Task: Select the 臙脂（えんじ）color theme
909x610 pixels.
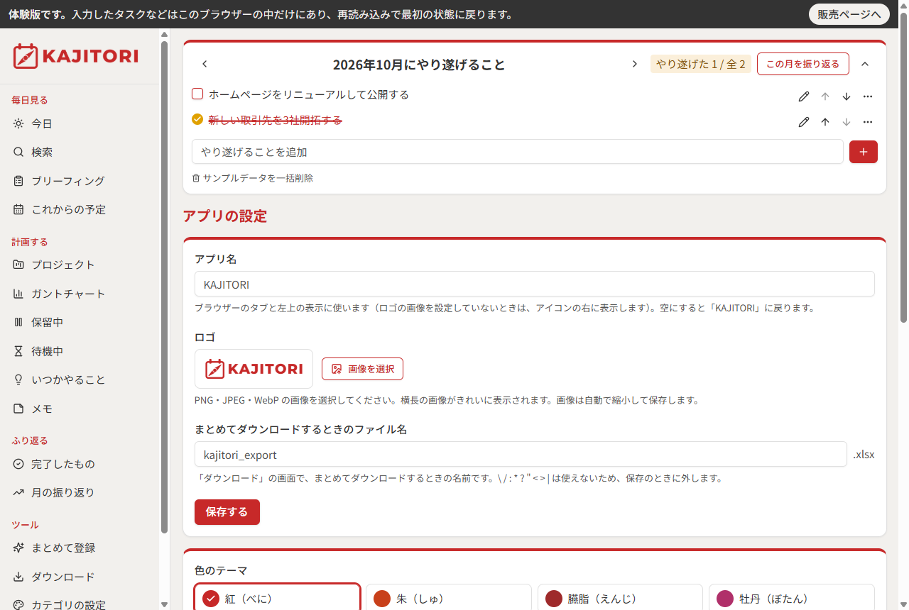Action: pyautogui.click(x=620, y=599)
